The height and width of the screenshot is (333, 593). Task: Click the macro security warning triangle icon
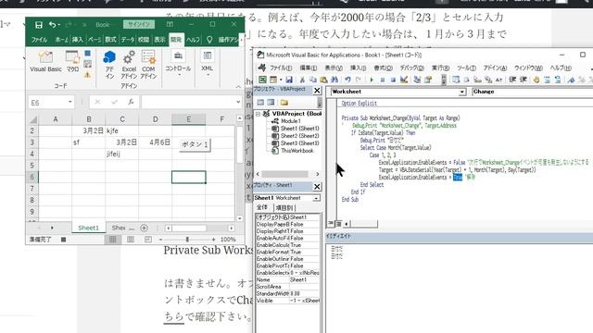coord(87,75)
